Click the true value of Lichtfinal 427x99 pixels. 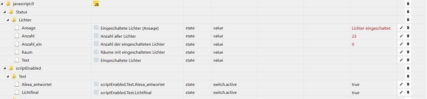click(x=356, y=93)
